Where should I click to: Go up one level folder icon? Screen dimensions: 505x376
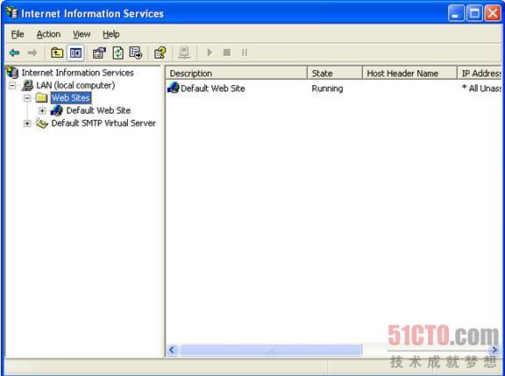pyautogui.click(x=57, y=53)
